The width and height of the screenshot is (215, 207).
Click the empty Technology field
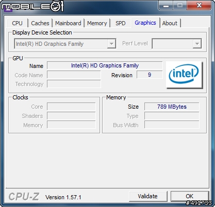coord(74,84)
